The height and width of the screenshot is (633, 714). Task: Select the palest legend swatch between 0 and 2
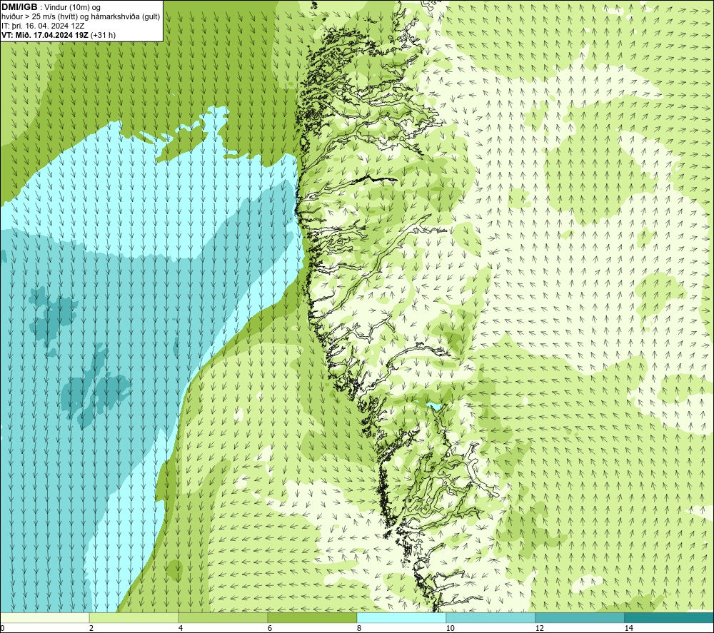[44, 617]
